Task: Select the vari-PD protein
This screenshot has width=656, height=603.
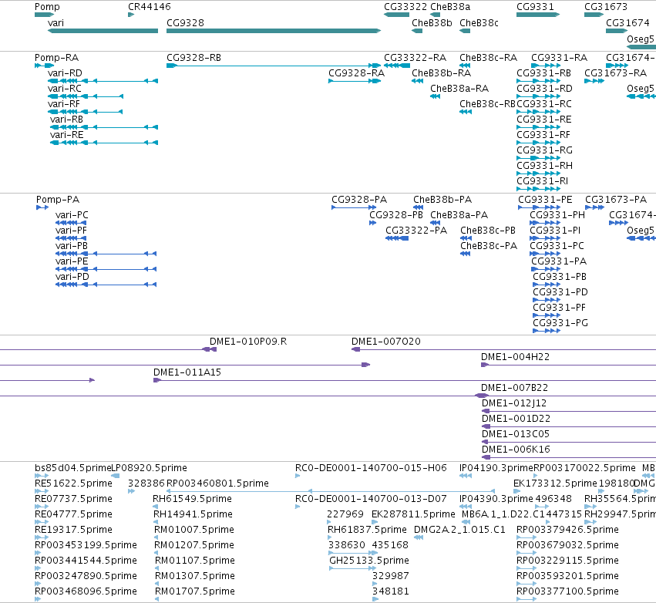Action: (x=106, y=285)
